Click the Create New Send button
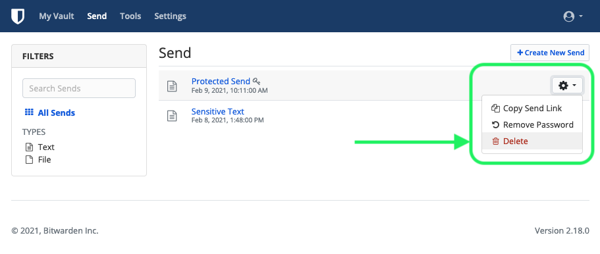This screenshot has height=254, width=600. tap(550, 53)
